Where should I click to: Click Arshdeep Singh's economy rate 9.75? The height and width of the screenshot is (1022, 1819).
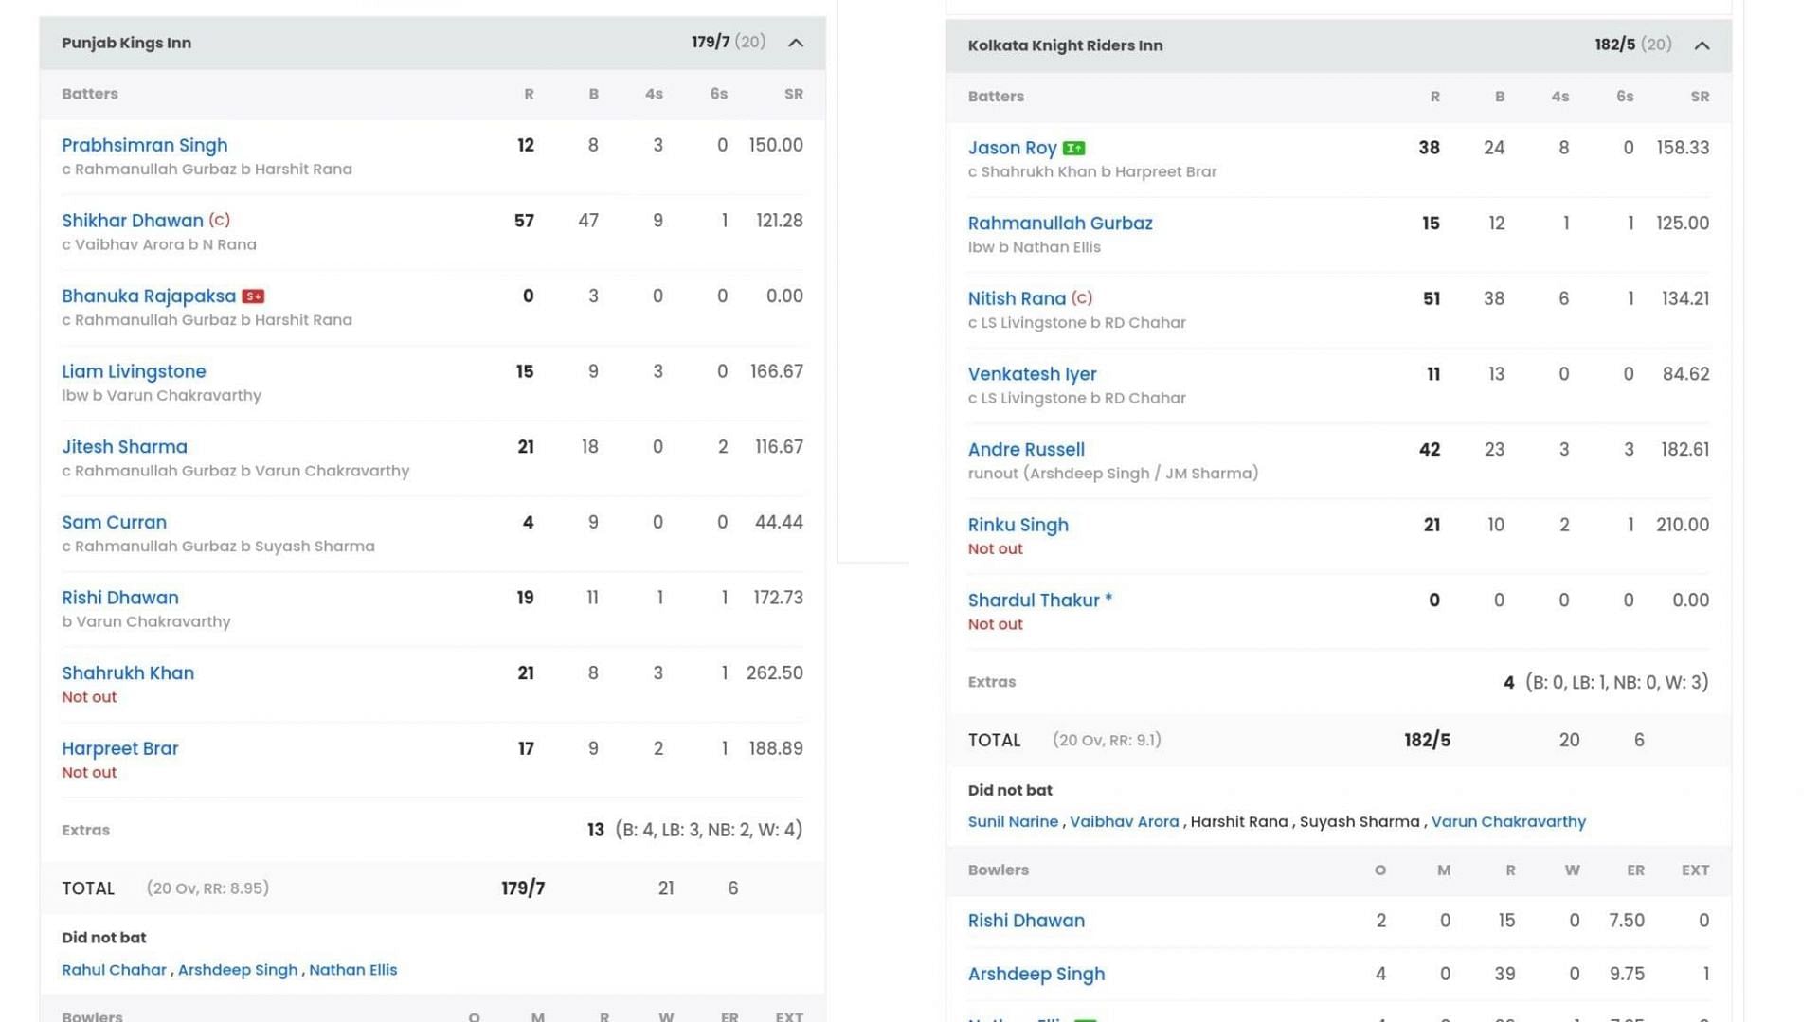1627,974
